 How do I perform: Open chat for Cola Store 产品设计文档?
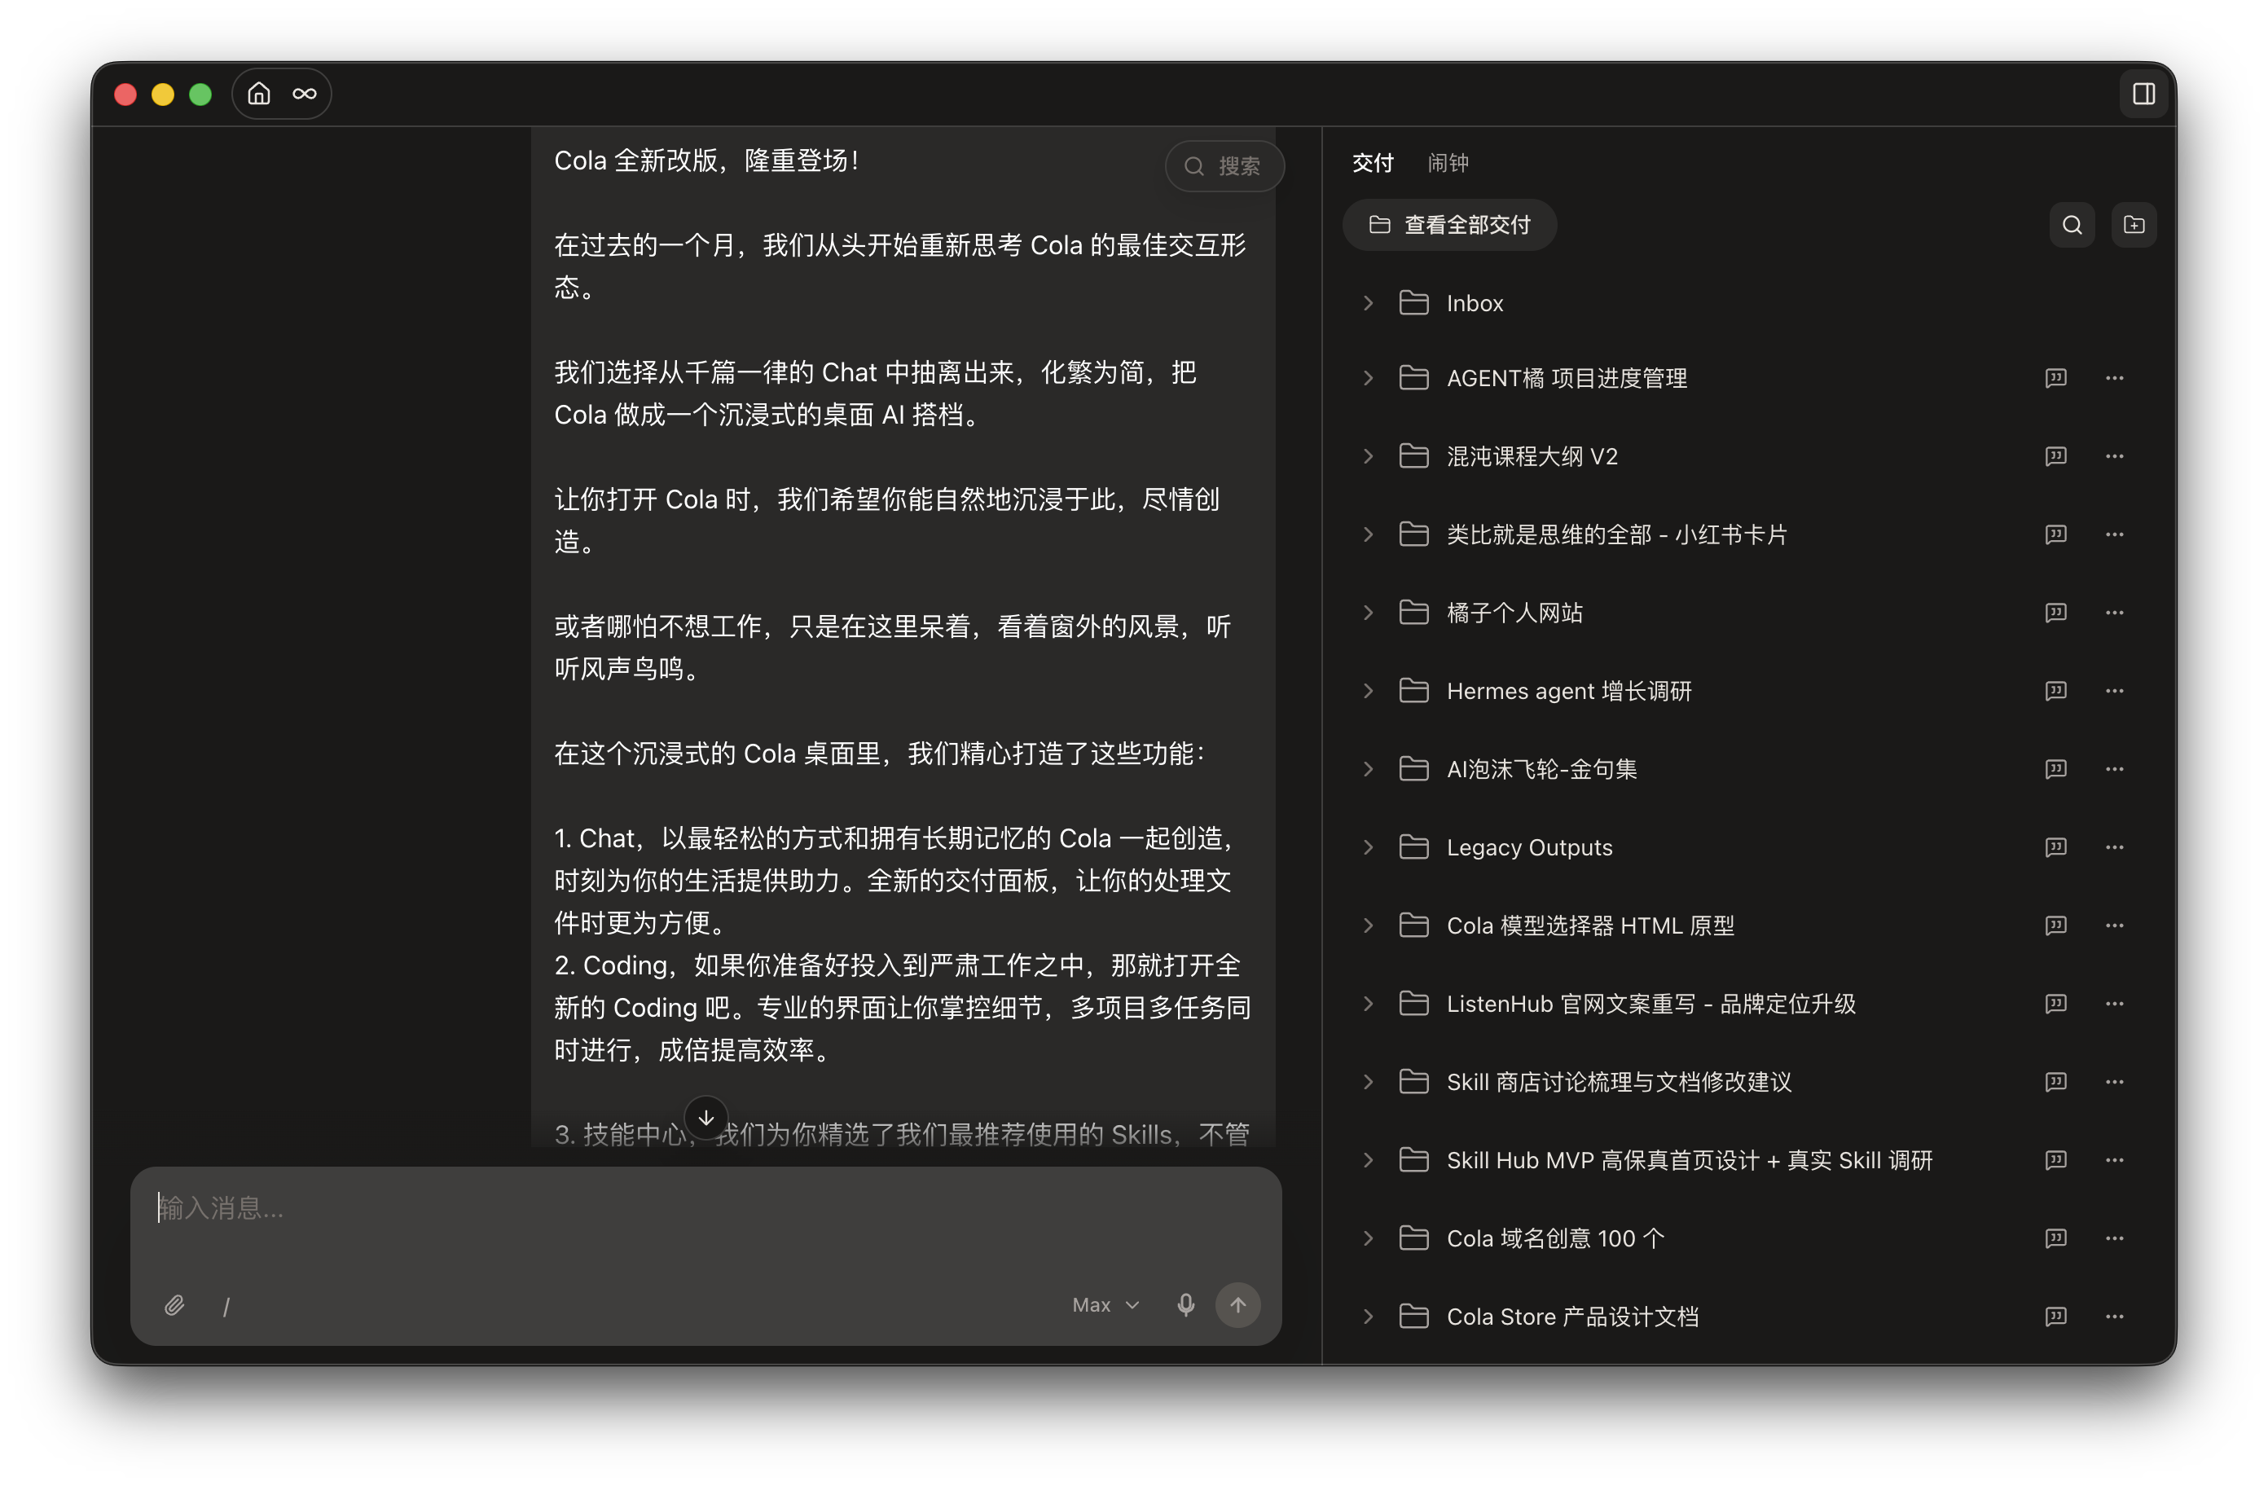2055,1317
